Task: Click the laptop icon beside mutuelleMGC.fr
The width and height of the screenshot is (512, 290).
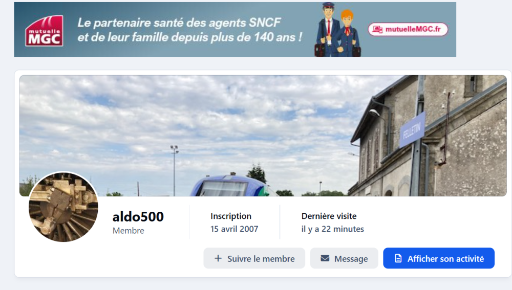Action: coord(377,29)
